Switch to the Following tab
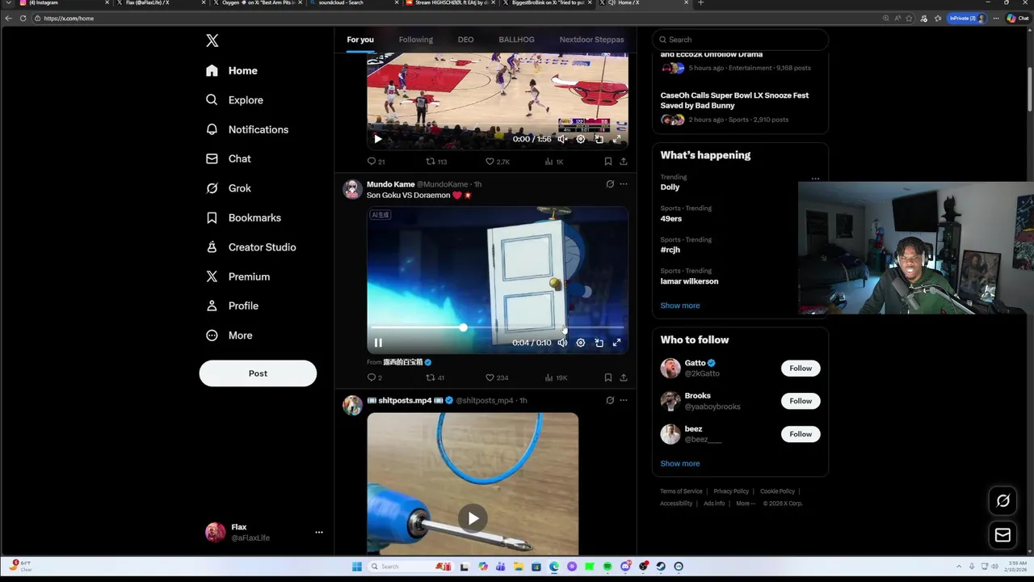 click(415, 40)
